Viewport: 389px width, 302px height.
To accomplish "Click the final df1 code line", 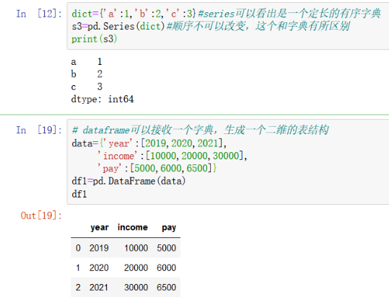I will [x=79, y=194].
